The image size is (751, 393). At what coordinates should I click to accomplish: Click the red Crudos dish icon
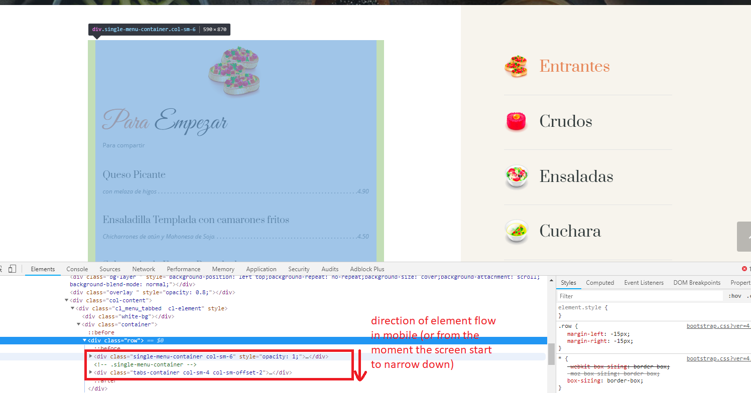(516, 121)
